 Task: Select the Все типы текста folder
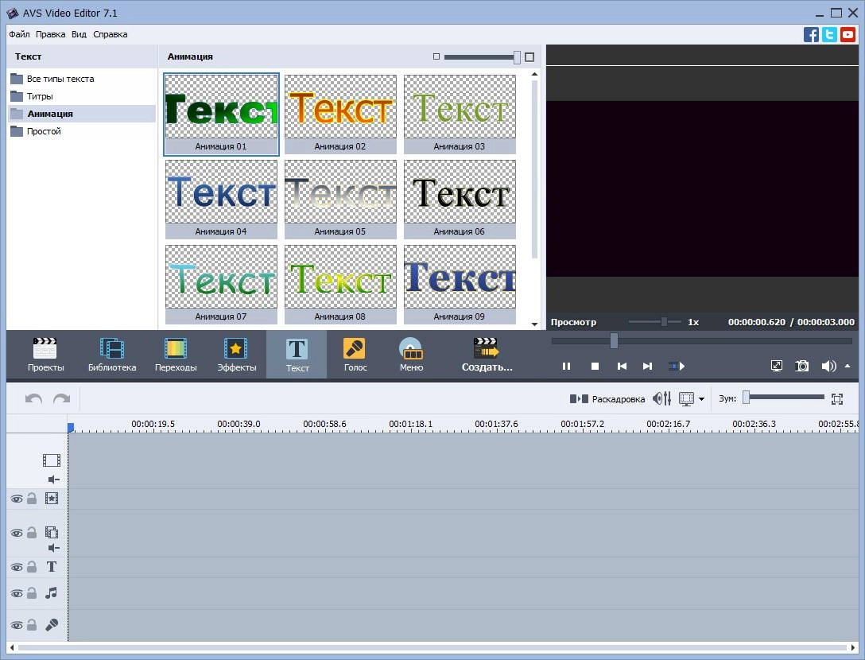82,79
